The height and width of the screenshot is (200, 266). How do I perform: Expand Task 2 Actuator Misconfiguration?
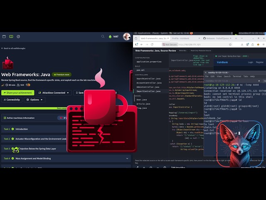(34, 139)
